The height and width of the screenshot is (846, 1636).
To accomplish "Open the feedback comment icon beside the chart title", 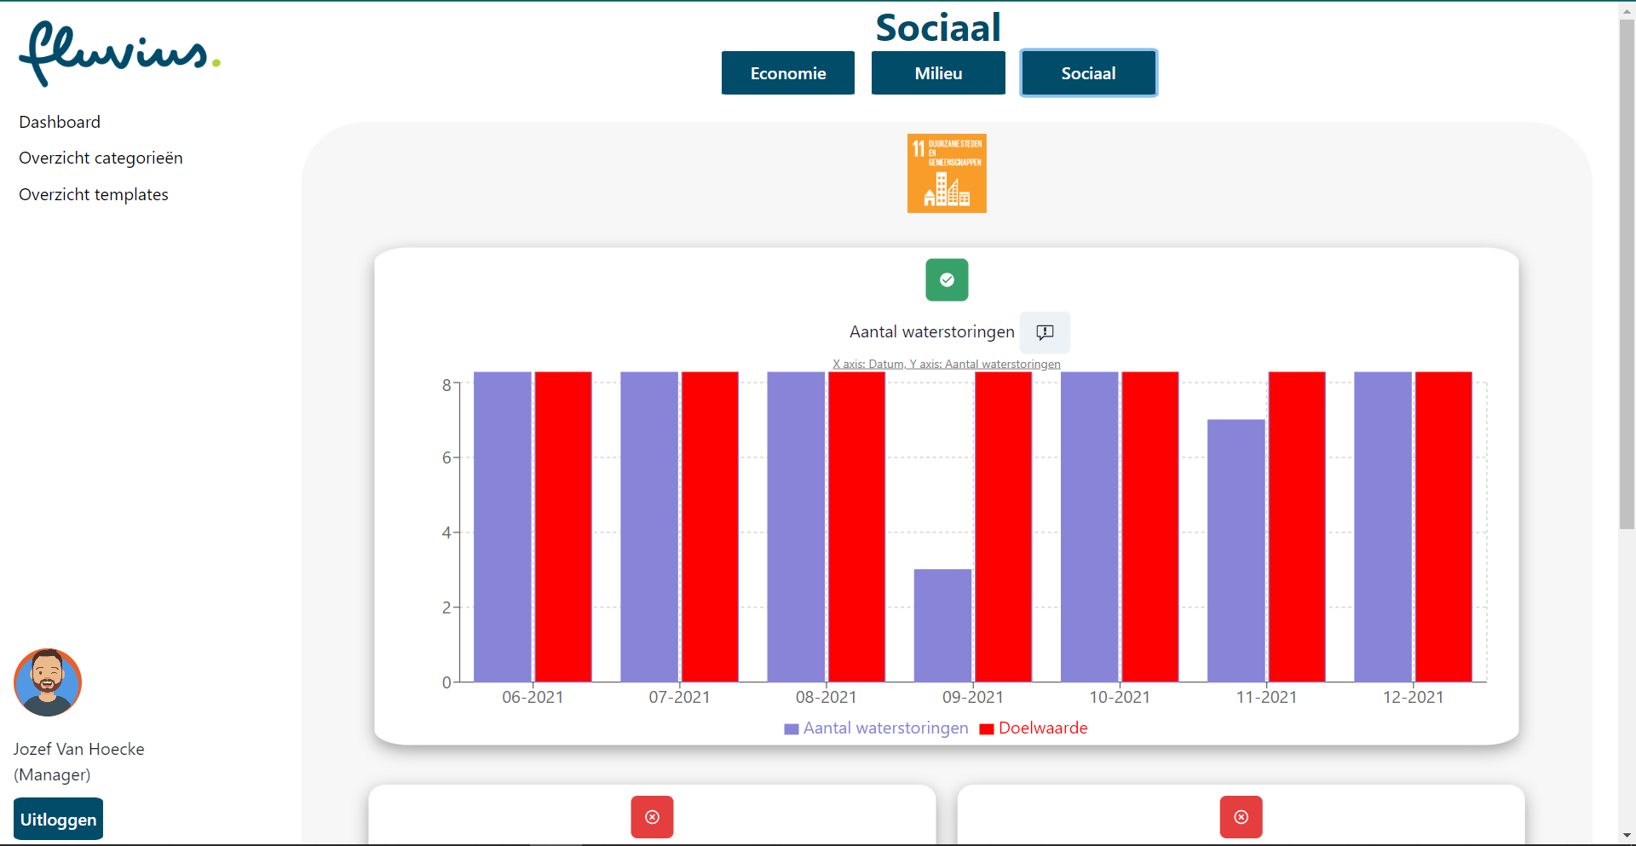I will [x=1045, y=332].
